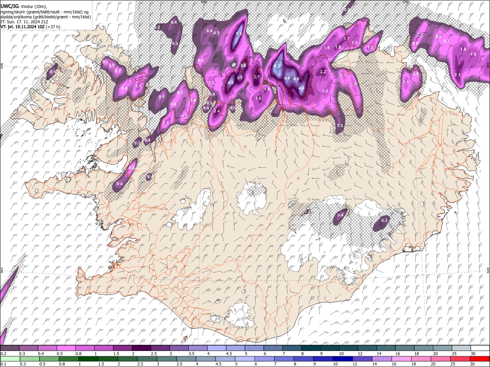Pick the dark teal 8–9 snow legend swatch
Screen dimensions: 490x367
[310, 348]
